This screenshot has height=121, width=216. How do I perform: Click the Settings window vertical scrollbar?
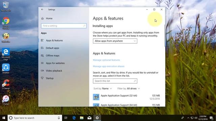pos(164,36)
